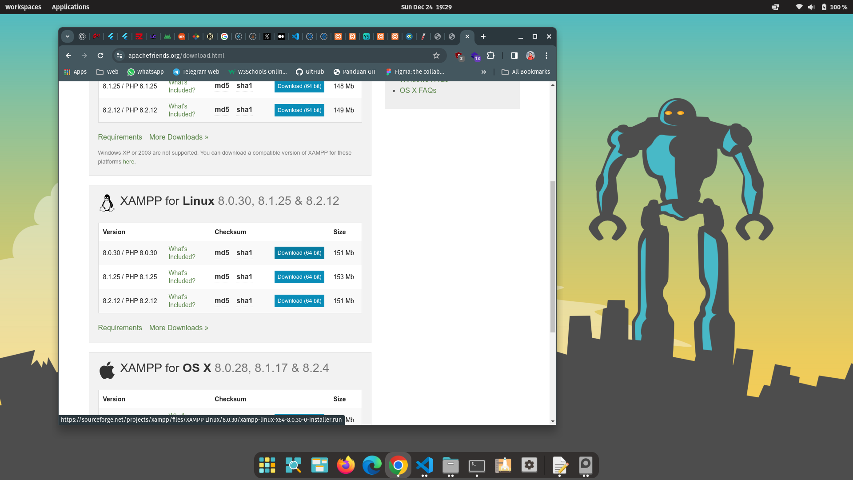Switch to the orange 'ask' tab
Viewport: 853px width, 480px height.
coord(182,36)
